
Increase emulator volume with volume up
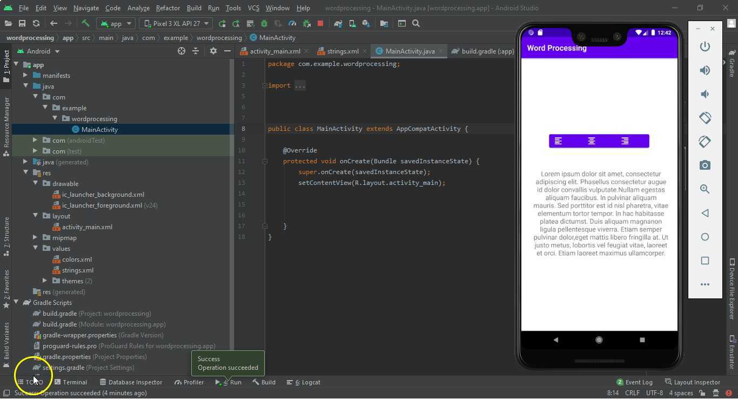pos(705,70)
